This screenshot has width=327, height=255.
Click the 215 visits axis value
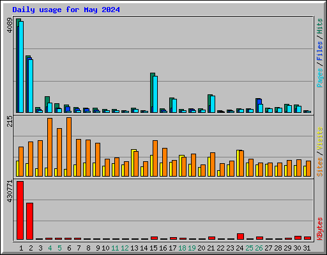[x=10, y=121]
